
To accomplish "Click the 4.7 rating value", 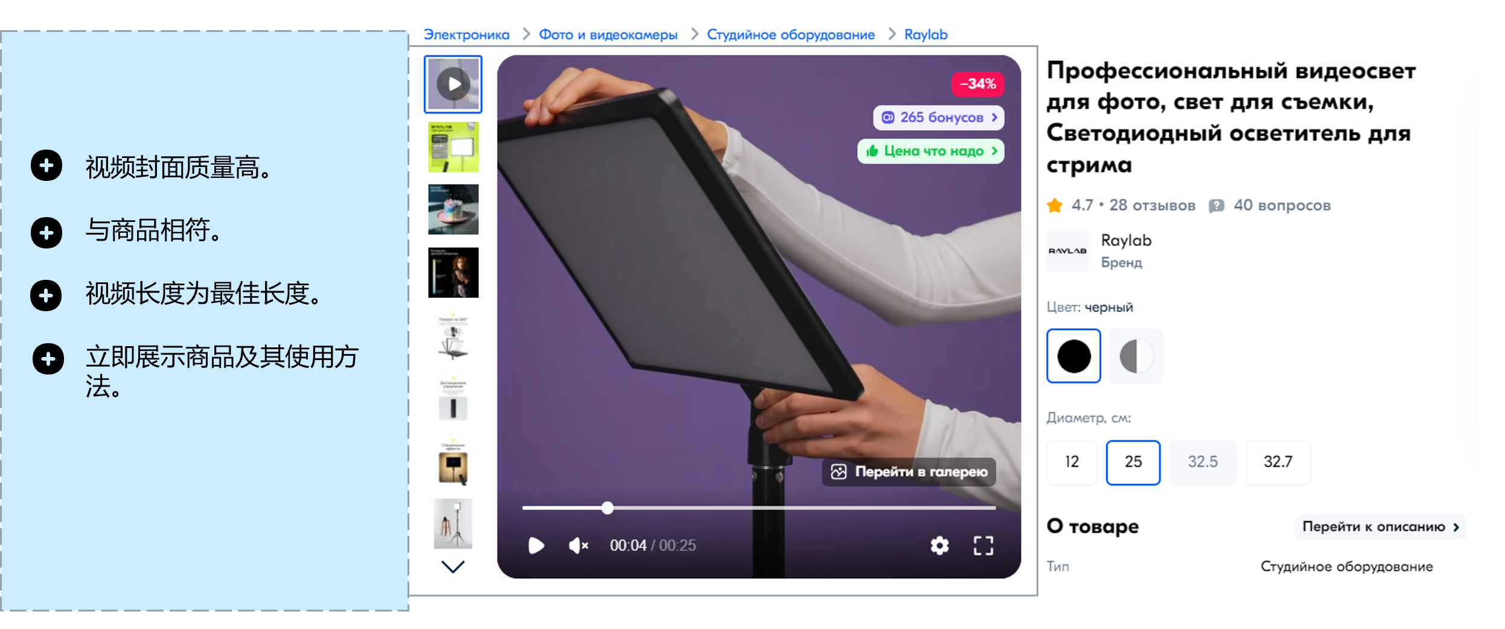I will tap(1082, 206).
